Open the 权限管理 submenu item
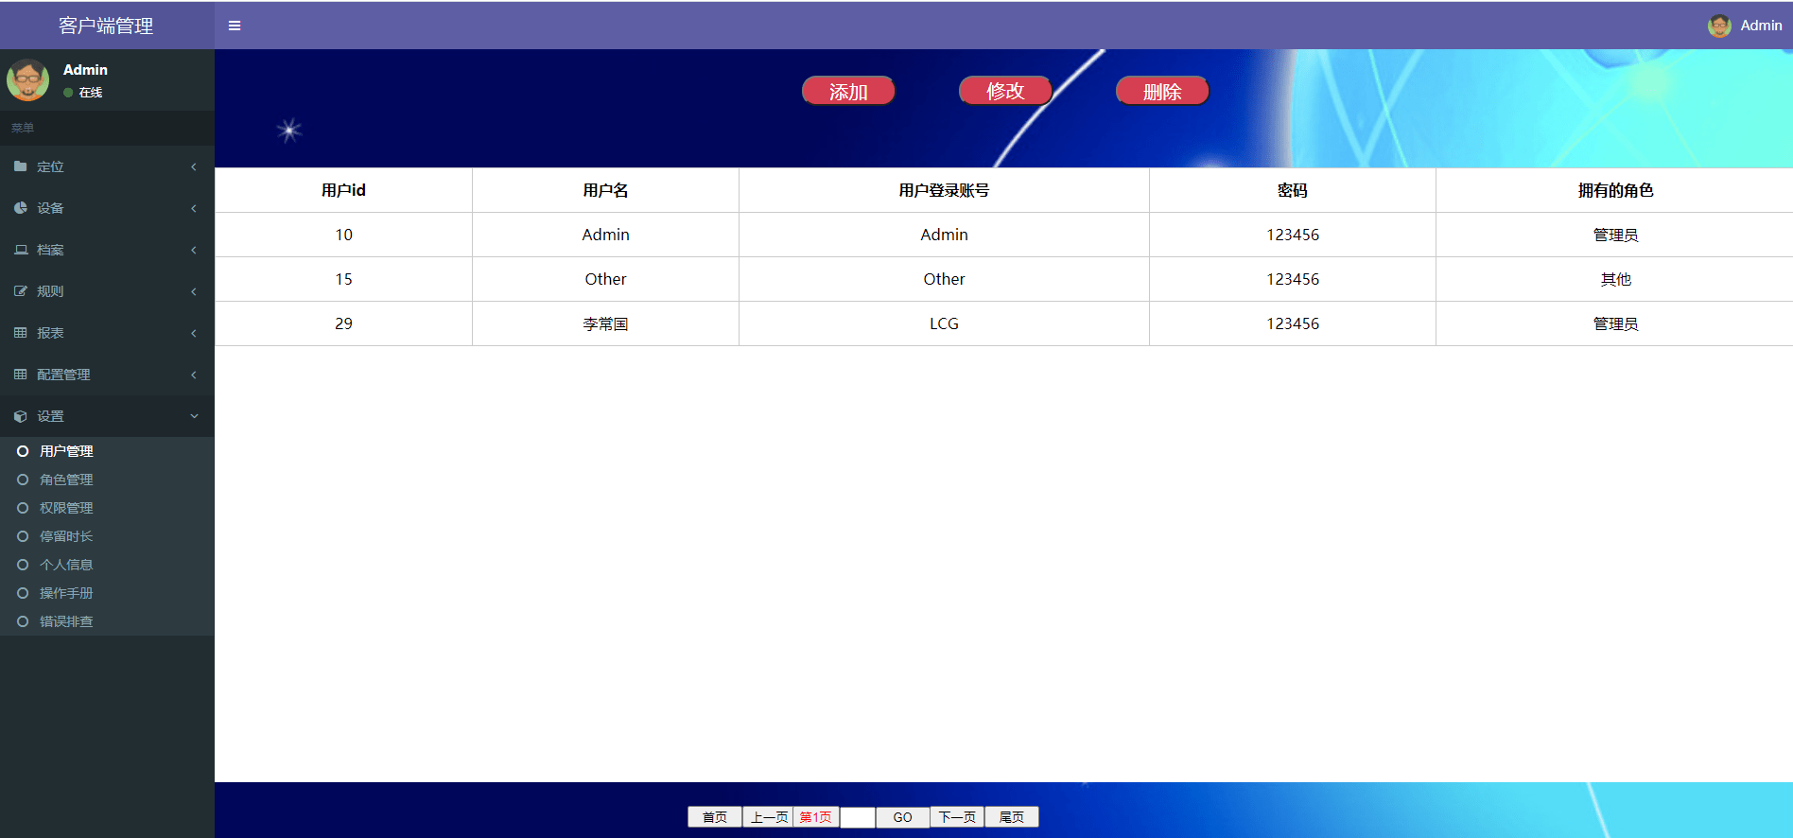This screenshot has width=1793, height=838. (x=107, y=508)
